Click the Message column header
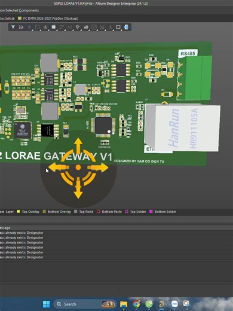Viewport: 233px width, 311px height. [5, 228]
